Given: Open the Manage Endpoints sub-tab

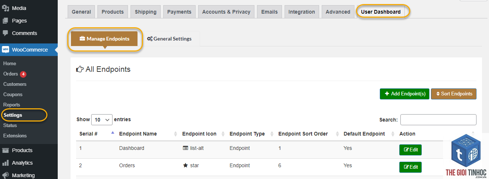Looking at the screenshot, I should [x=104, y=39].
